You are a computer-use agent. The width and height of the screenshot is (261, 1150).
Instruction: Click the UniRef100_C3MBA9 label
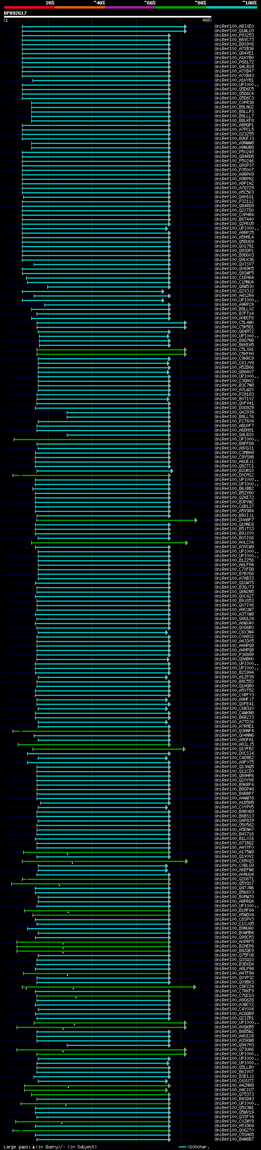[234, 453]
